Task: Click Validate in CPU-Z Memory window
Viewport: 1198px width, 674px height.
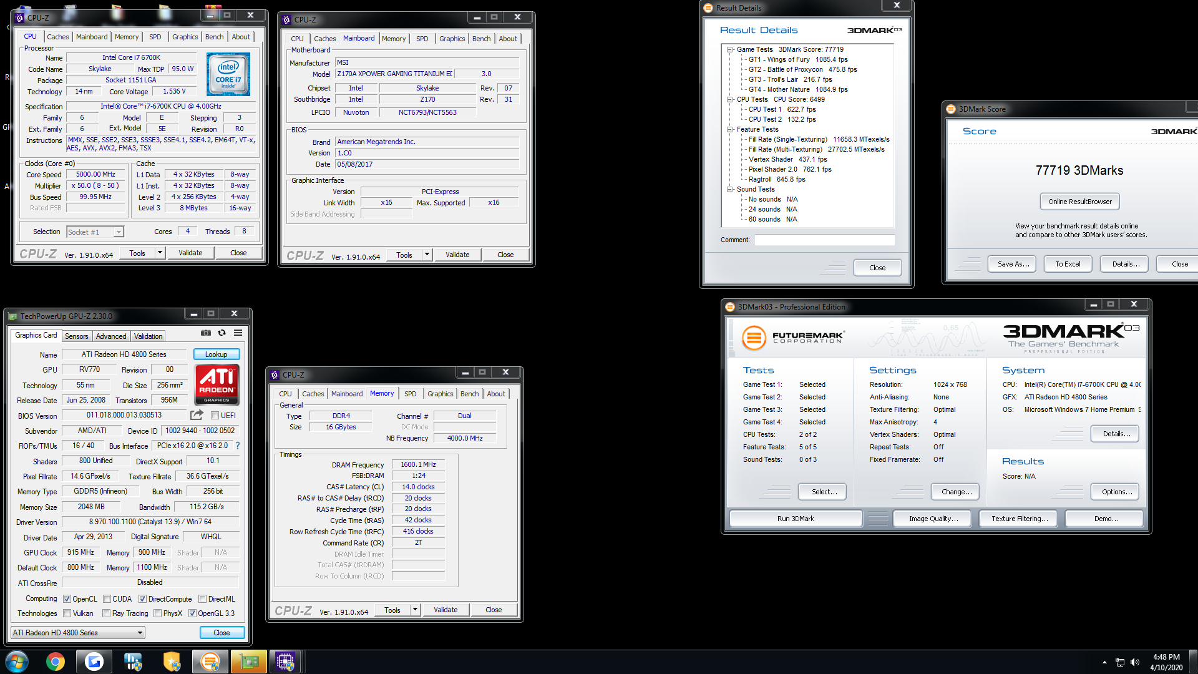Action: [446, 610]
